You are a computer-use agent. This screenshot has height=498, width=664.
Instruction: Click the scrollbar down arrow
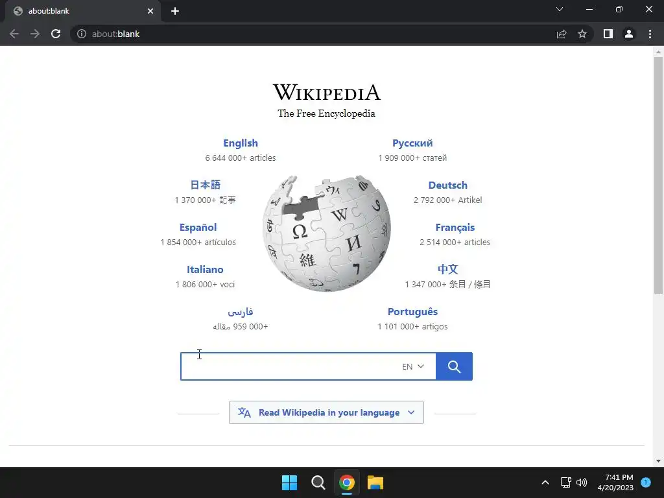[658, 461]
